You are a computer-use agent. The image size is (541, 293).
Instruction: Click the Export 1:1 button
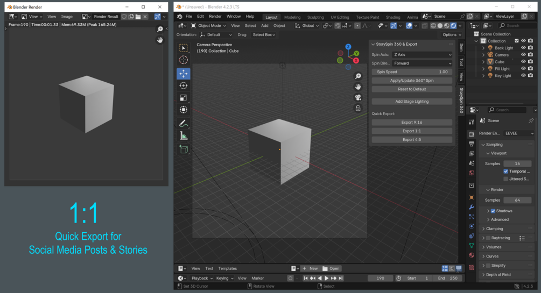tap(412, 131)
